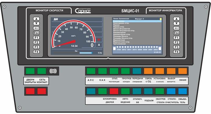Select F1 on the informer monitor keypad
The image size is (211, 114).
pyautogui.click(x=176, y=38)
